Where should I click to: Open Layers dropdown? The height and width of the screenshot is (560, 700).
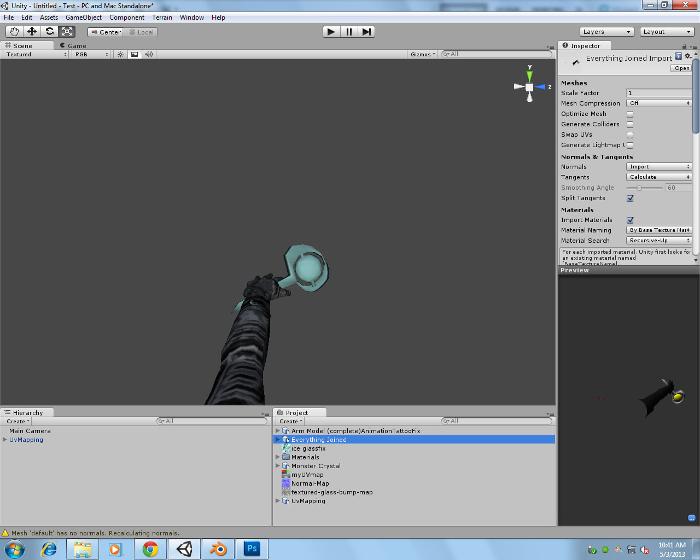pos(606,32)
